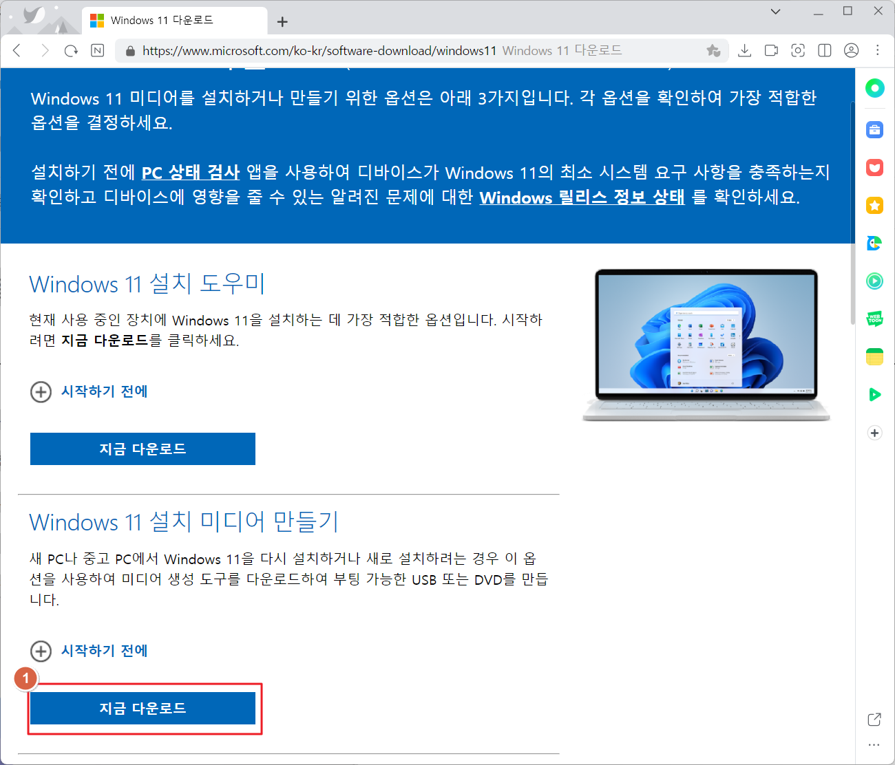Click the Windows 11 laptop image
This screenshot has height=765, width=895.
tap(706, 345)
